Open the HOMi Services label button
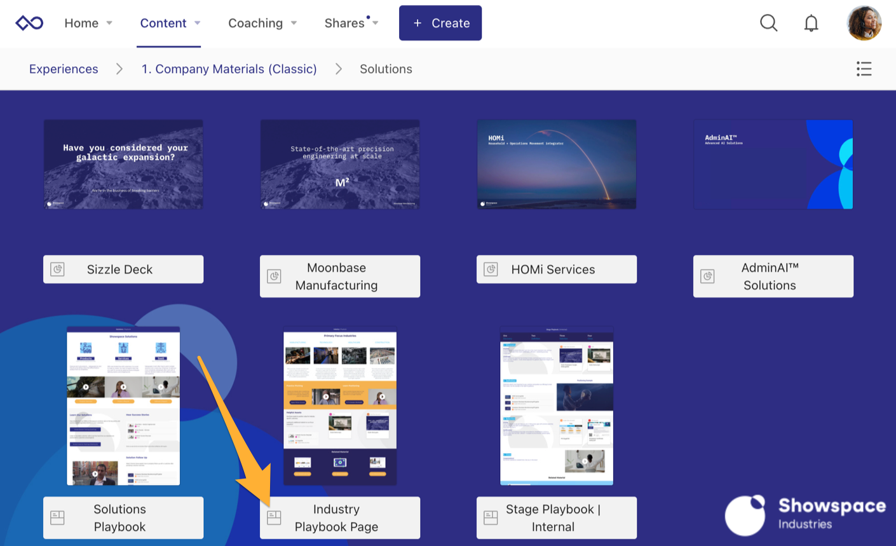896x546 pixels. click(x=557, y=270)
